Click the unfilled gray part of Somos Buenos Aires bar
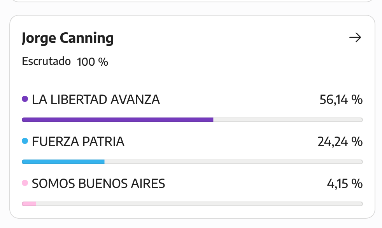This screenshot has height=228, width=382. [x=199, y=204]
